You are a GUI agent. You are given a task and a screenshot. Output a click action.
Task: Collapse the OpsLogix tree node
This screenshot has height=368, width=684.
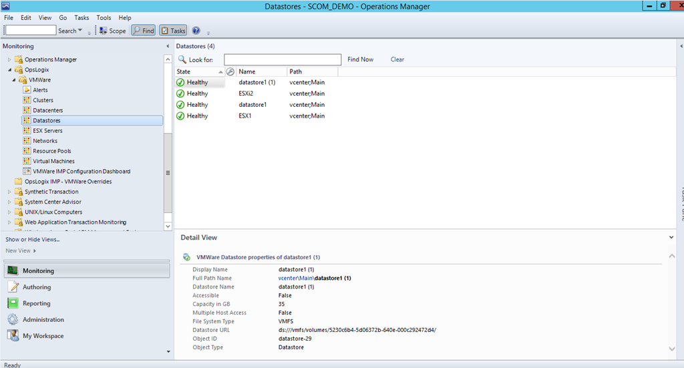pos(10,69)
